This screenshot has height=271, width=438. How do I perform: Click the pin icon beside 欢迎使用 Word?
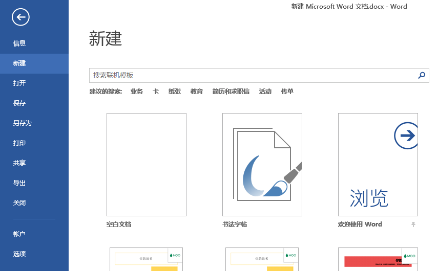point(413,224)
